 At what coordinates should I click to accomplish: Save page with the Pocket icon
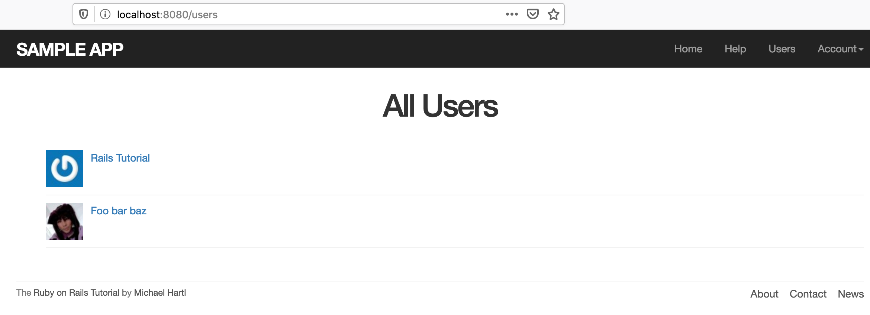(x=532, y=14)
